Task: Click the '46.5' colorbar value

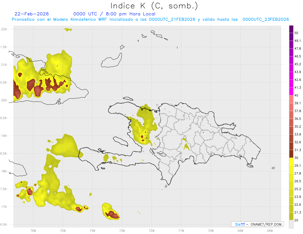Action: [298, 56]
